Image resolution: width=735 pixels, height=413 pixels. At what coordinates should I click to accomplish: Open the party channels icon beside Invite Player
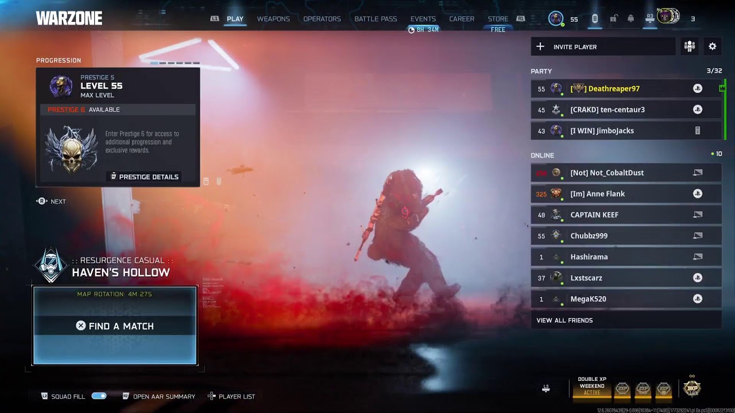(689, 46)
